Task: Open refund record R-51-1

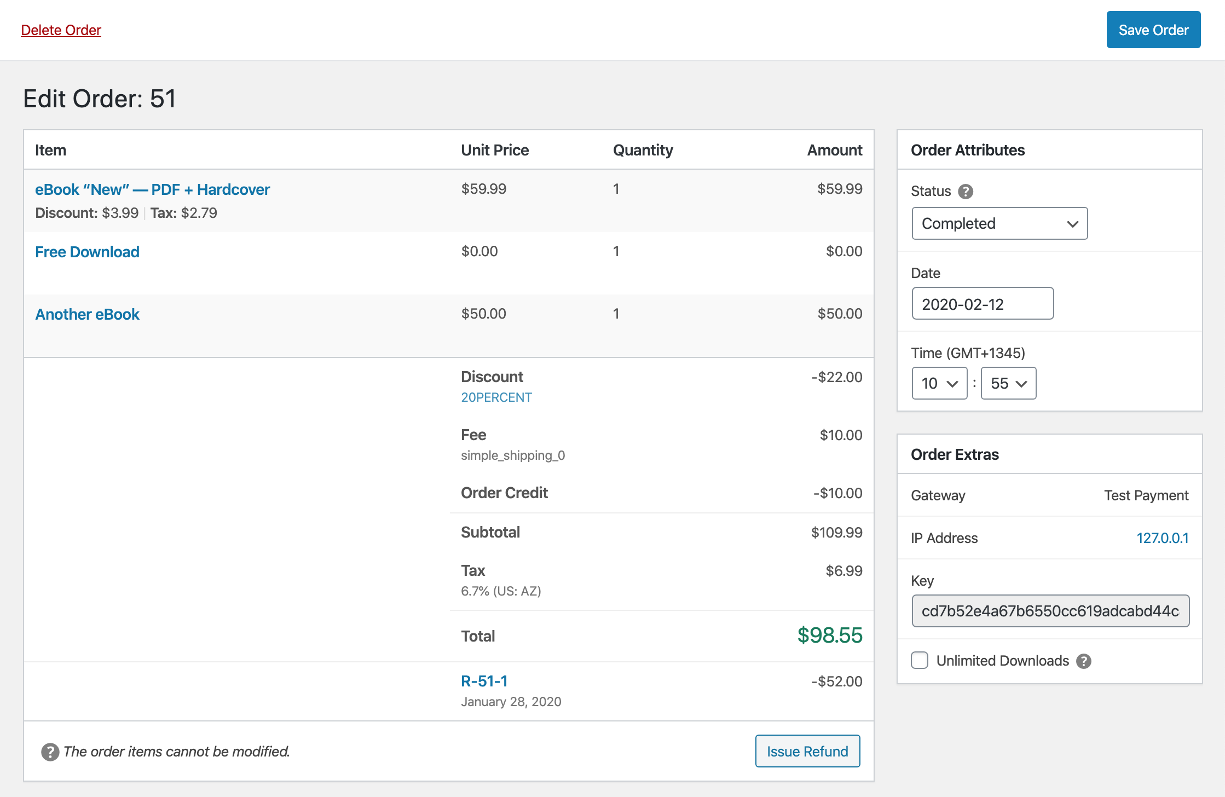Action: click(484, 681)
